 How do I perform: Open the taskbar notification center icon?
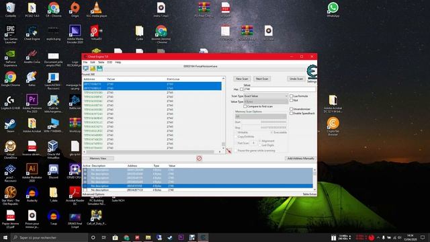[x=423, y=237]
